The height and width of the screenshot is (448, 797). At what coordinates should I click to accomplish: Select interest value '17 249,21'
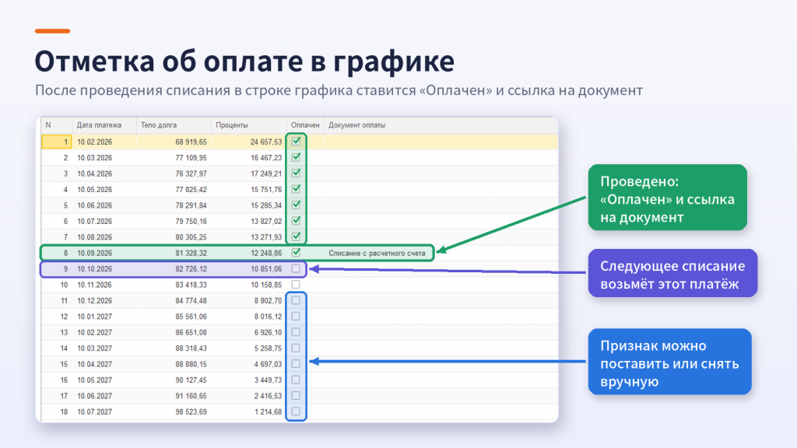click(x=266, y=173)
